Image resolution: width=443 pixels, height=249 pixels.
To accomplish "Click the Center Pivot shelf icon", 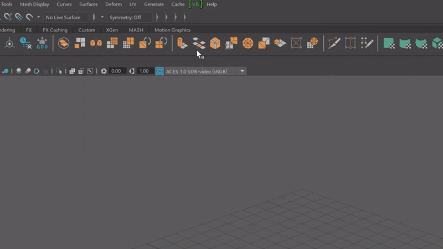I will 9,43.
